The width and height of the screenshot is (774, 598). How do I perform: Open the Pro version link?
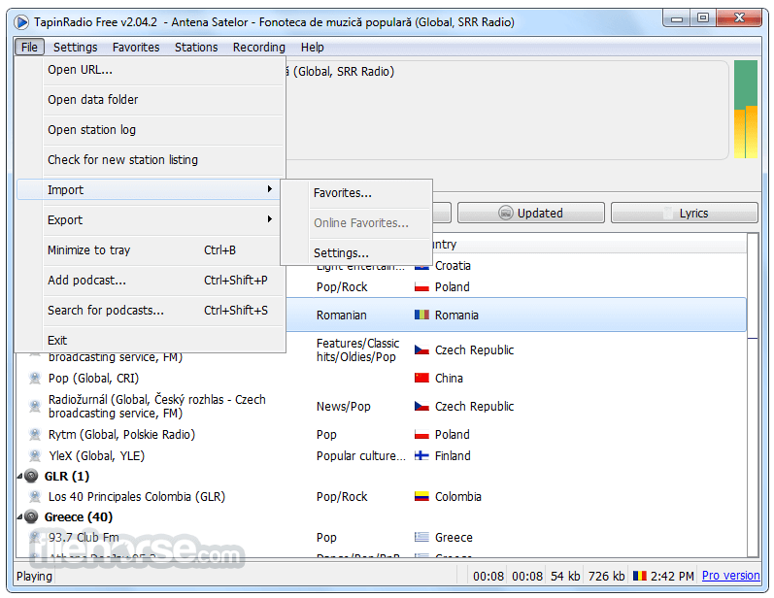tap(730, 576)
